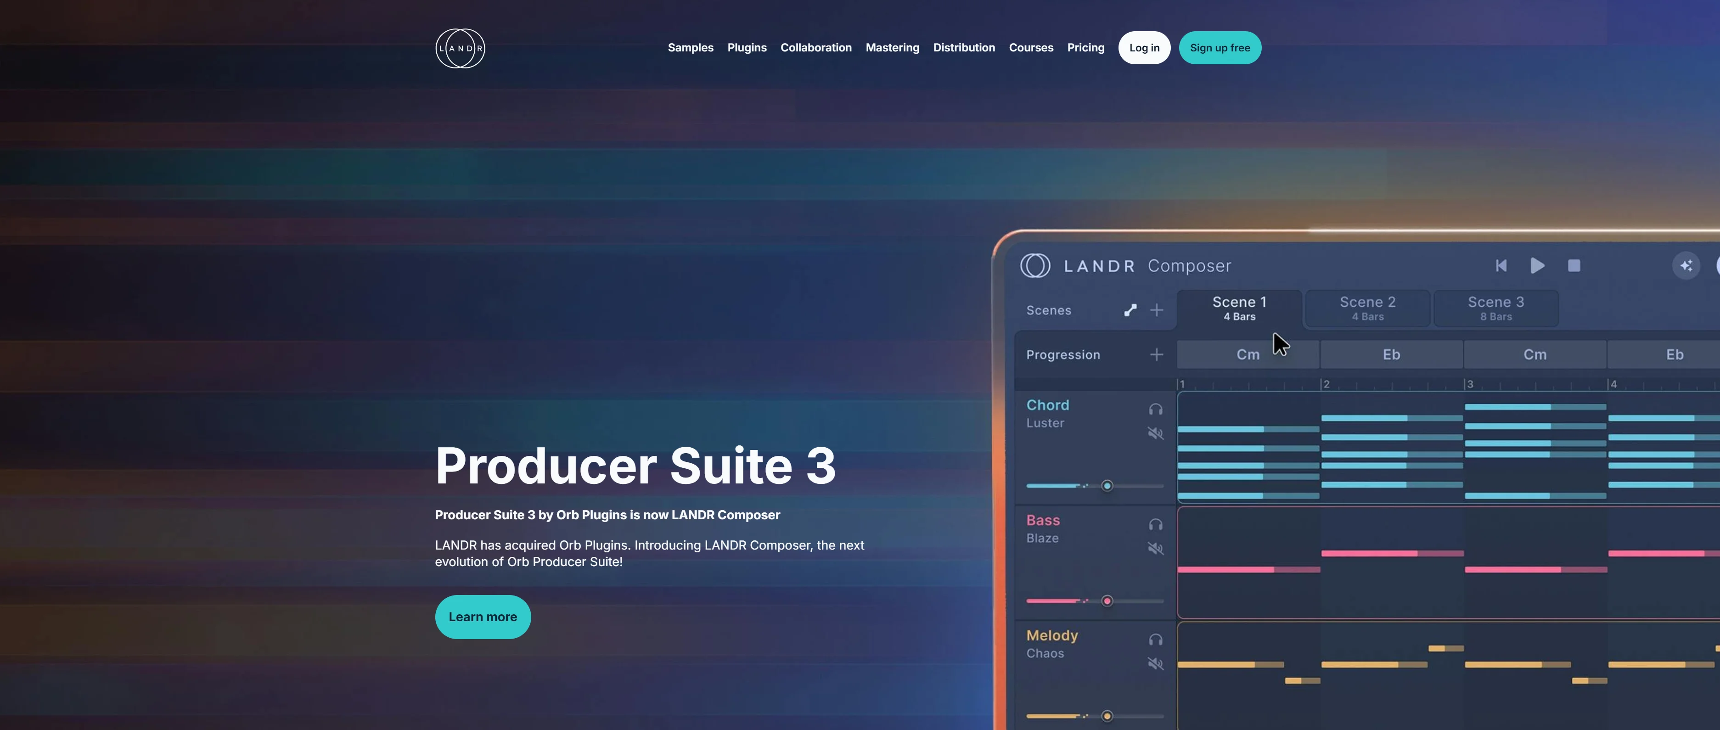Click the Melody track name
This screenshot has height=730, width=1720.
click(x=1051, y=636)
